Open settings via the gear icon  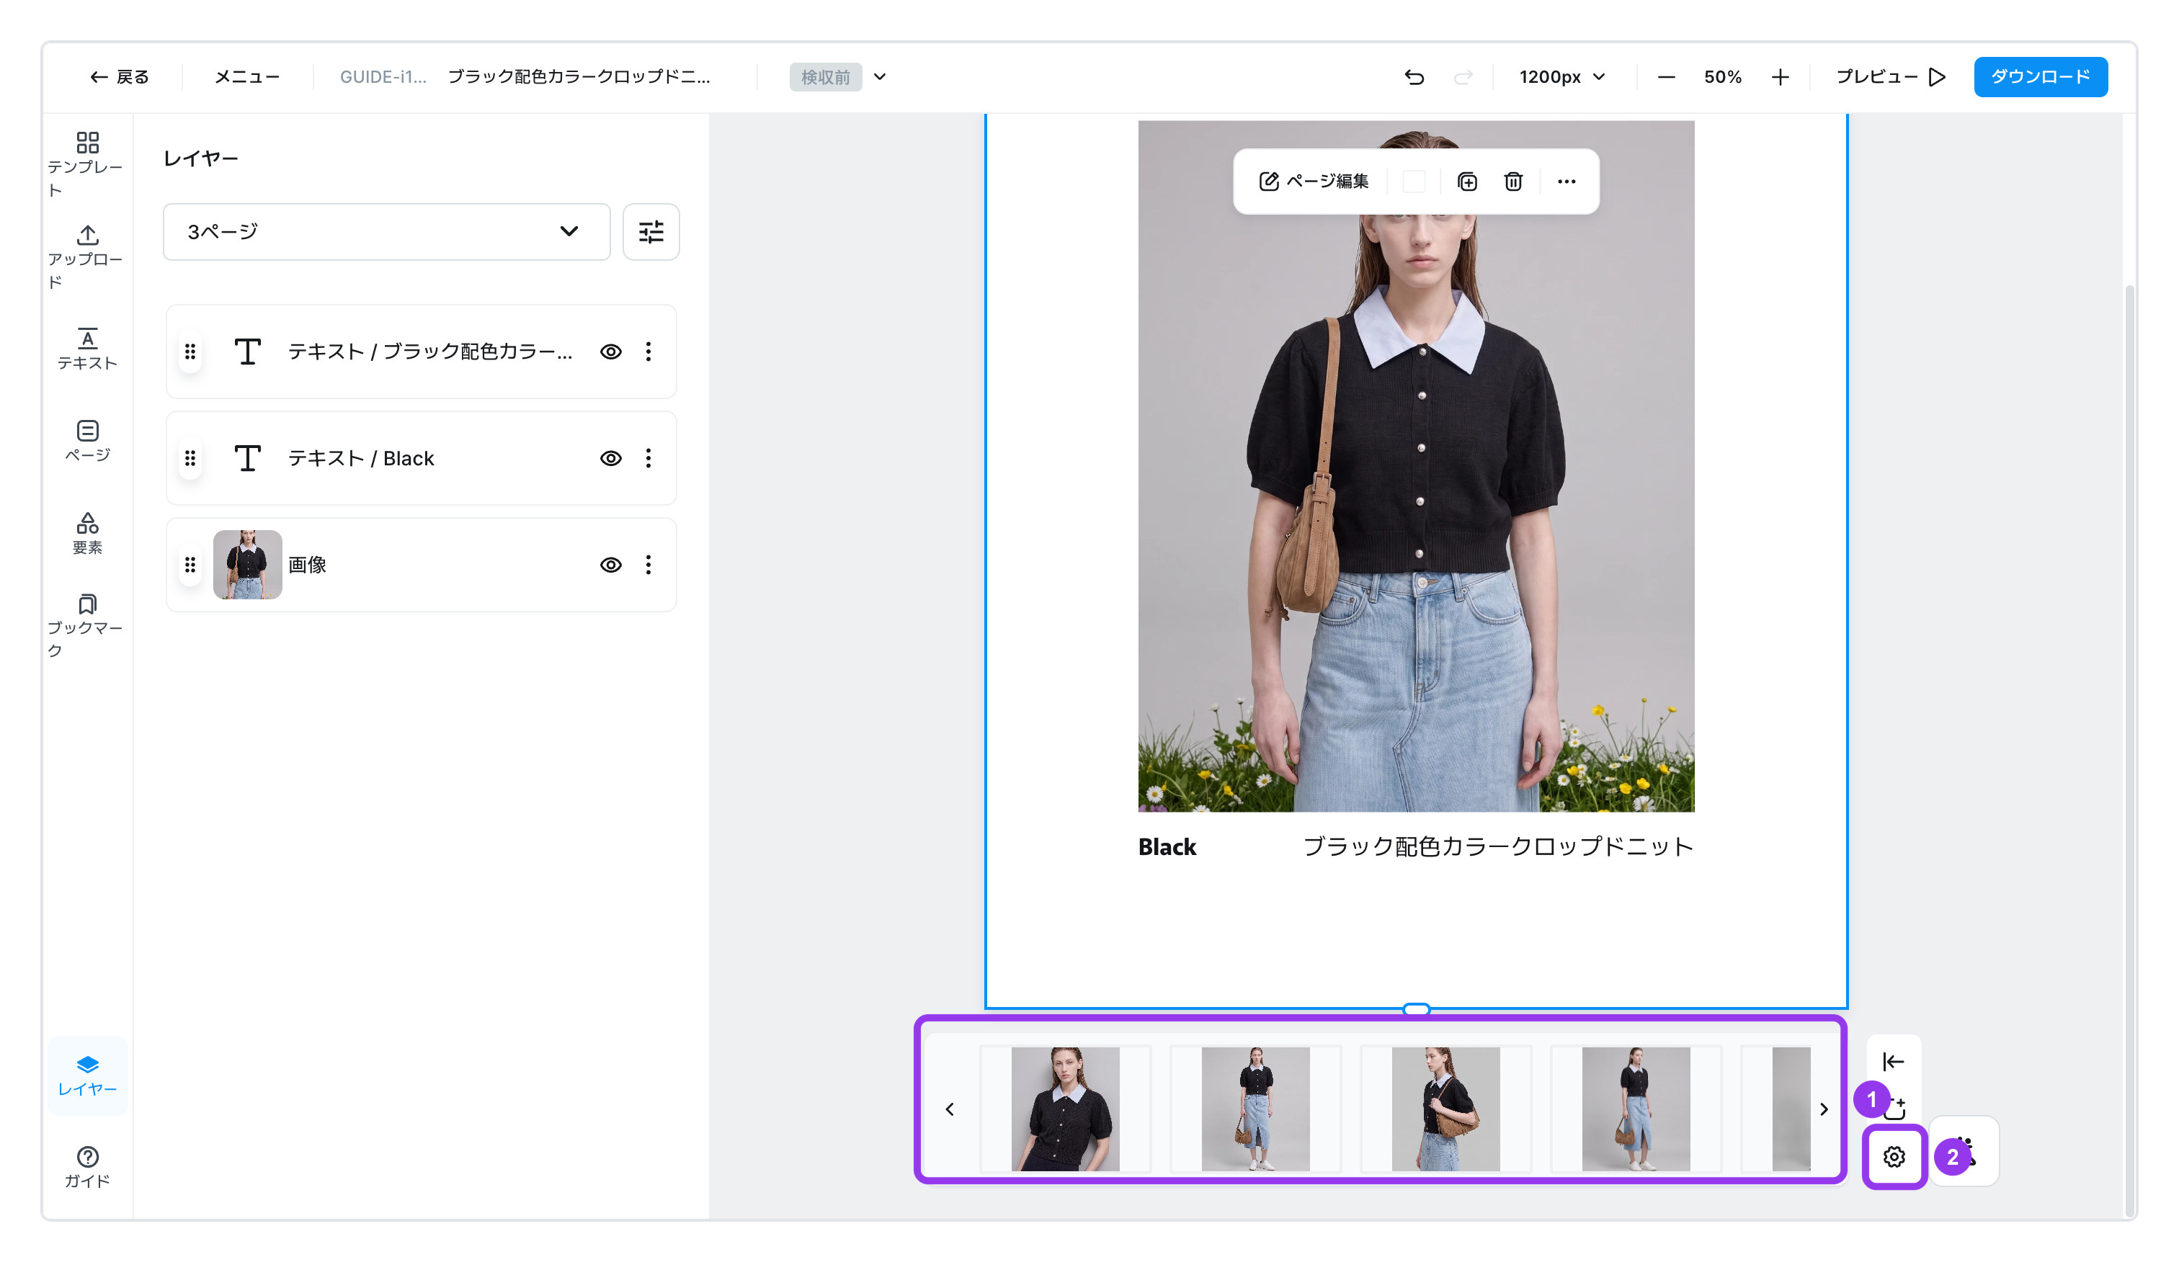click(x=1894, y=1157)
